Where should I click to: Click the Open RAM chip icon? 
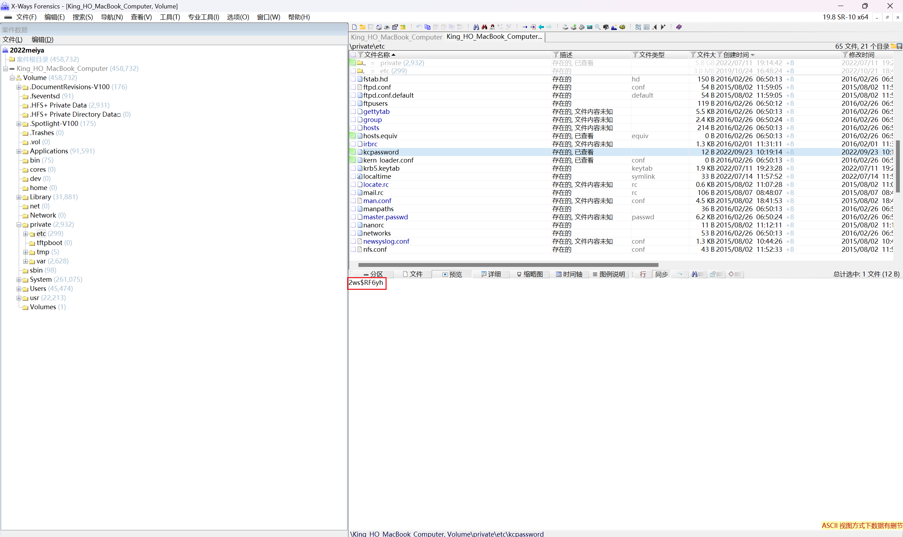(x=582, y=27)
